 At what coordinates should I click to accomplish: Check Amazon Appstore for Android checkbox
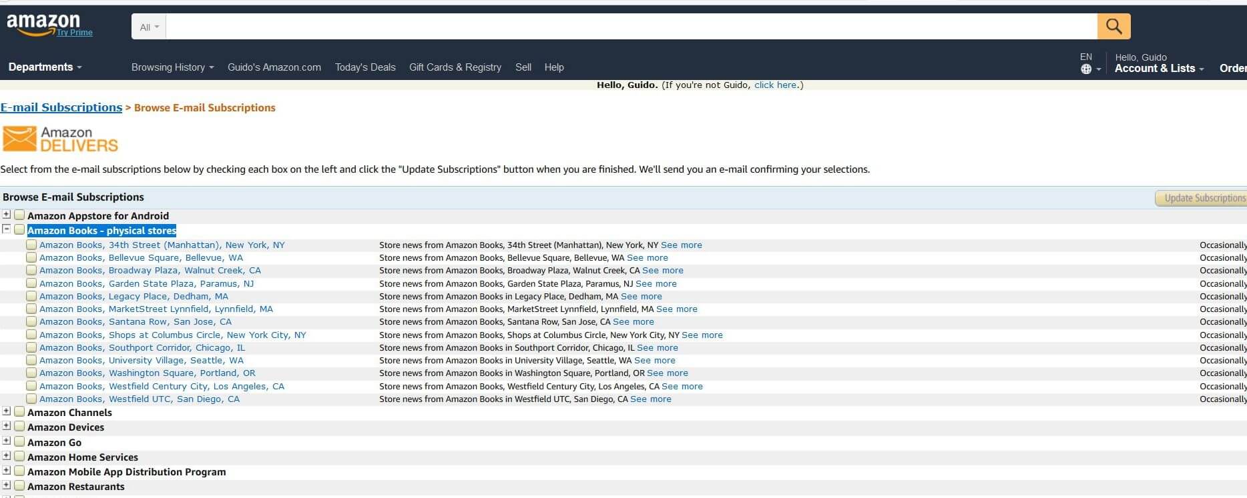(19, 215)
